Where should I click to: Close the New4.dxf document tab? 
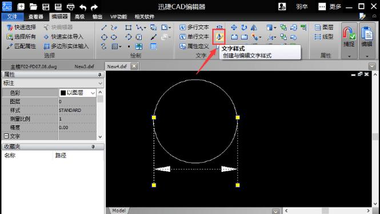coord(134,66)
